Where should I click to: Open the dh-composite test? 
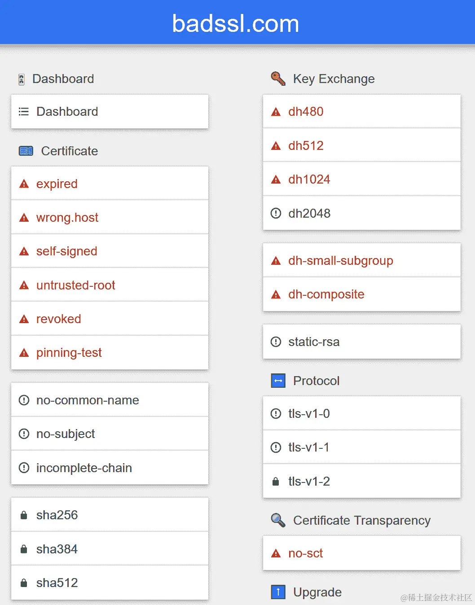coord(362,294)
